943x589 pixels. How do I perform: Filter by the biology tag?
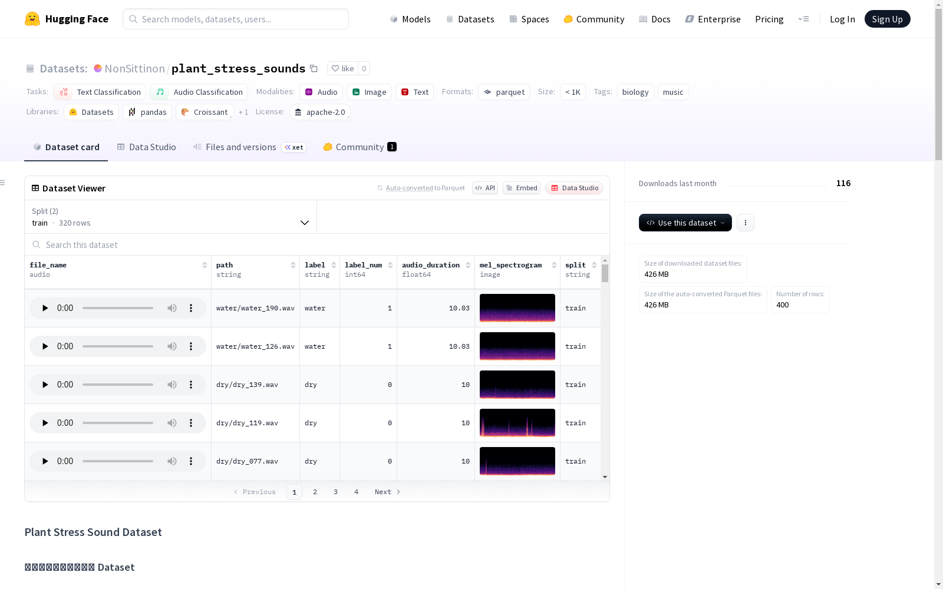(x=635, y=92)
